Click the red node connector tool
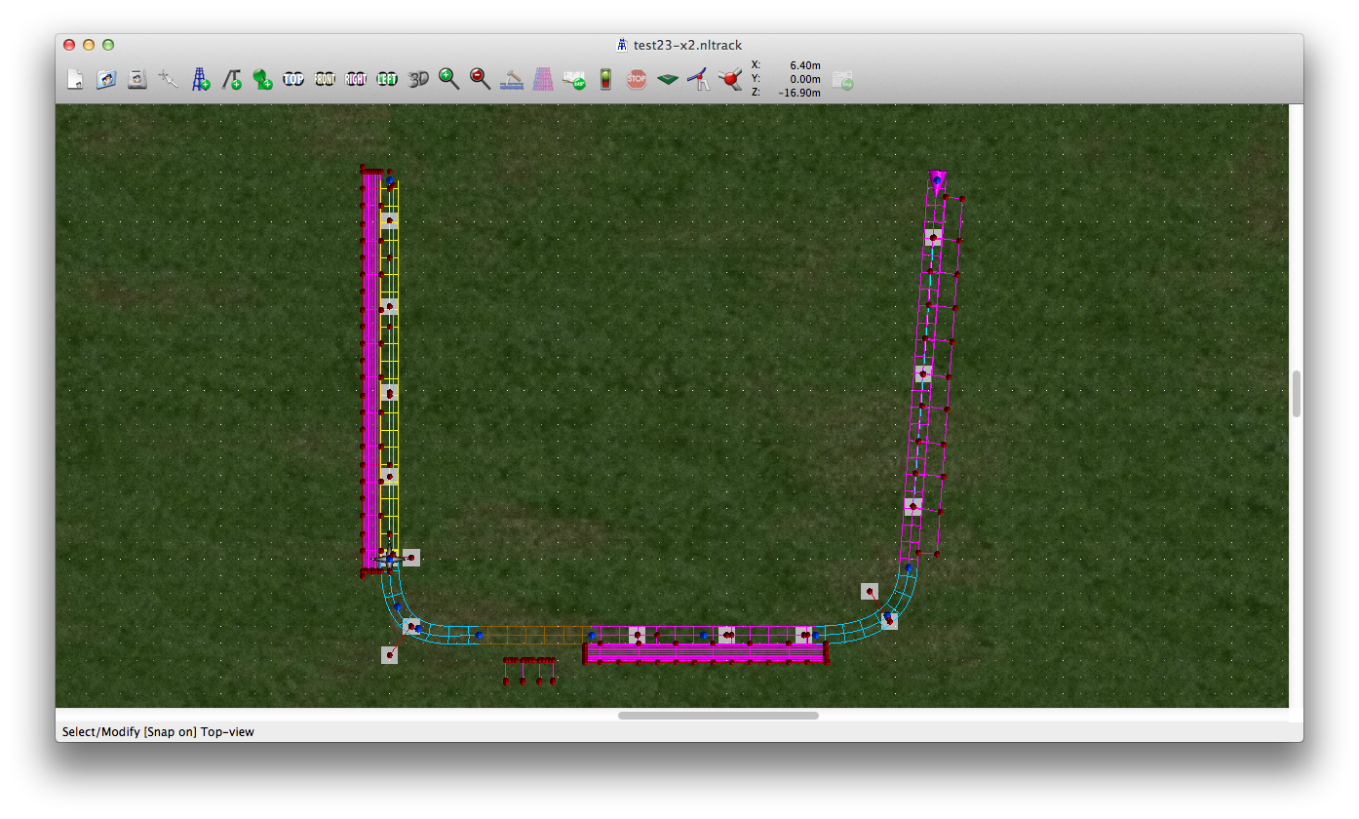 point(730,80)
